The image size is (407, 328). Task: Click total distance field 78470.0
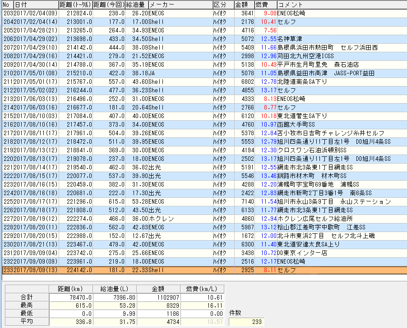(x=71, y=297)
